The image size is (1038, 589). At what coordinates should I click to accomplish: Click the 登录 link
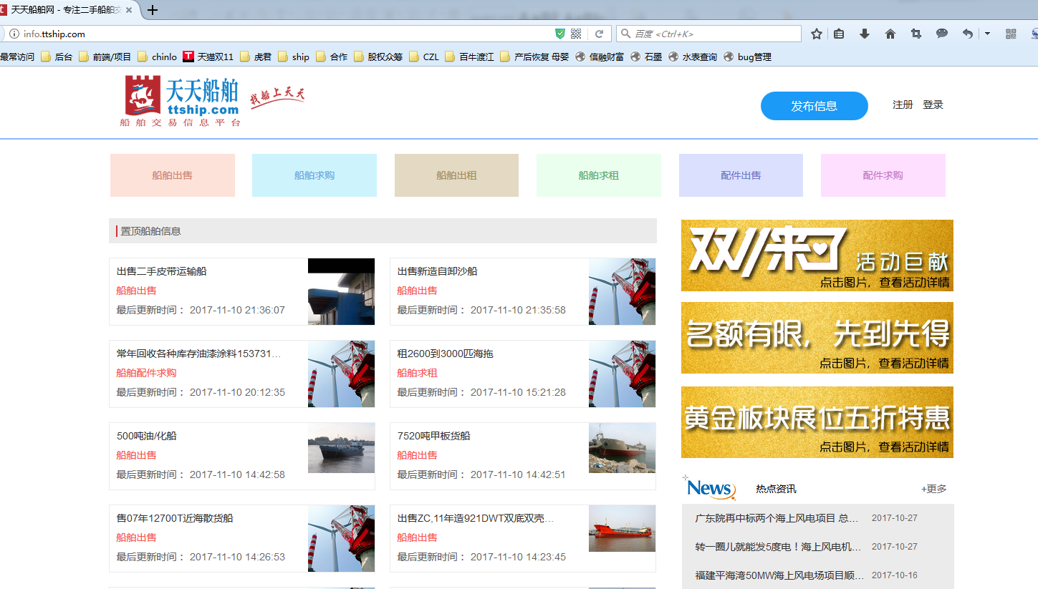(933, 104)
